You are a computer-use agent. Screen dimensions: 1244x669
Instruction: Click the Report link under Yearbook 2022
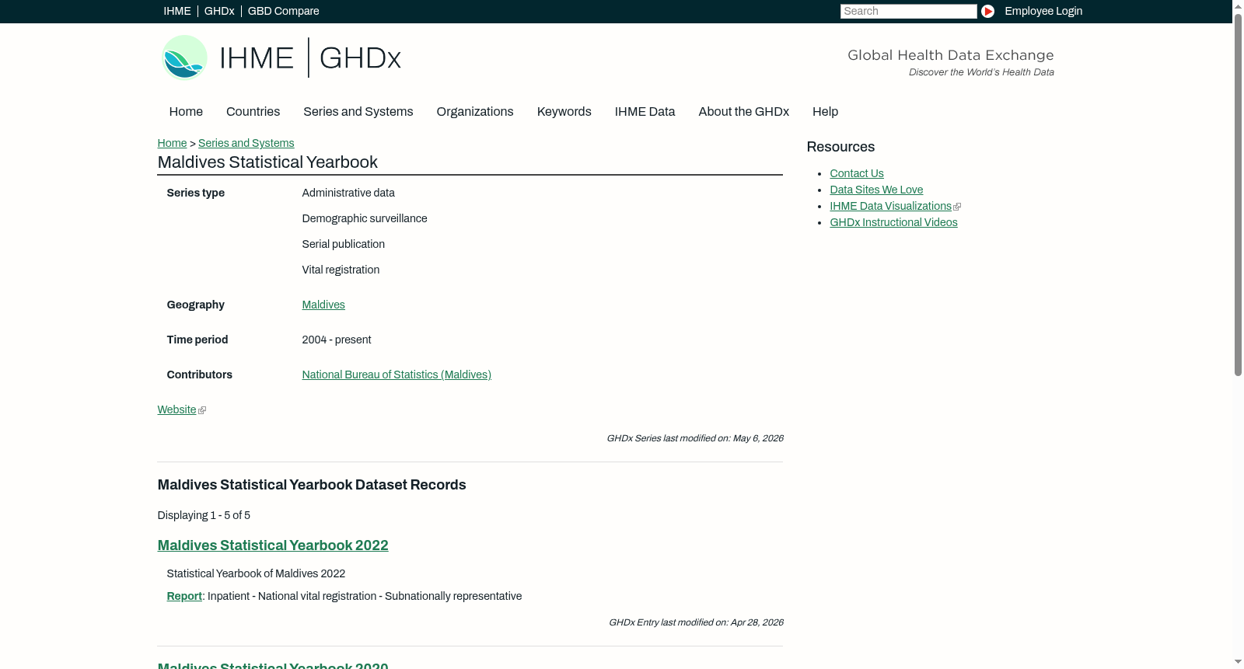click(x=184, y=596)
